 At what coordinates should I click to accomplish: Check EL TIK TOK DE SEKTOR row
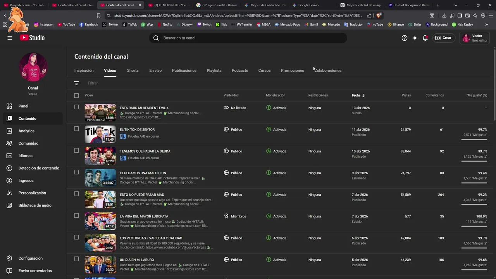point(76,129)
